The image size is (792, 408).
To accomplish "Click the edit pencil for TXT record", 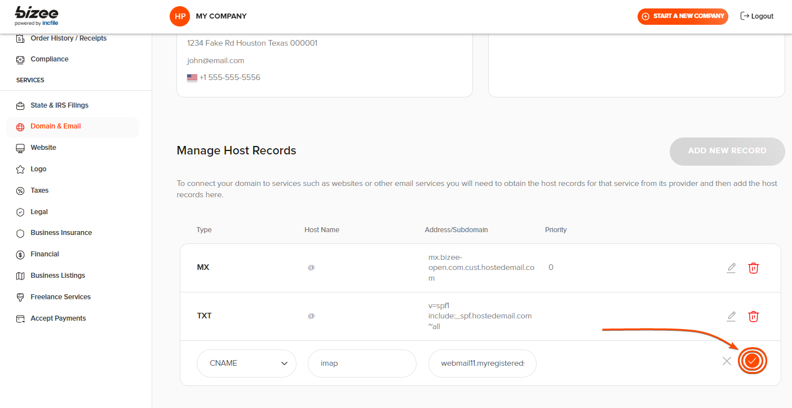I will pyautogui.click(x=731, y=316).
